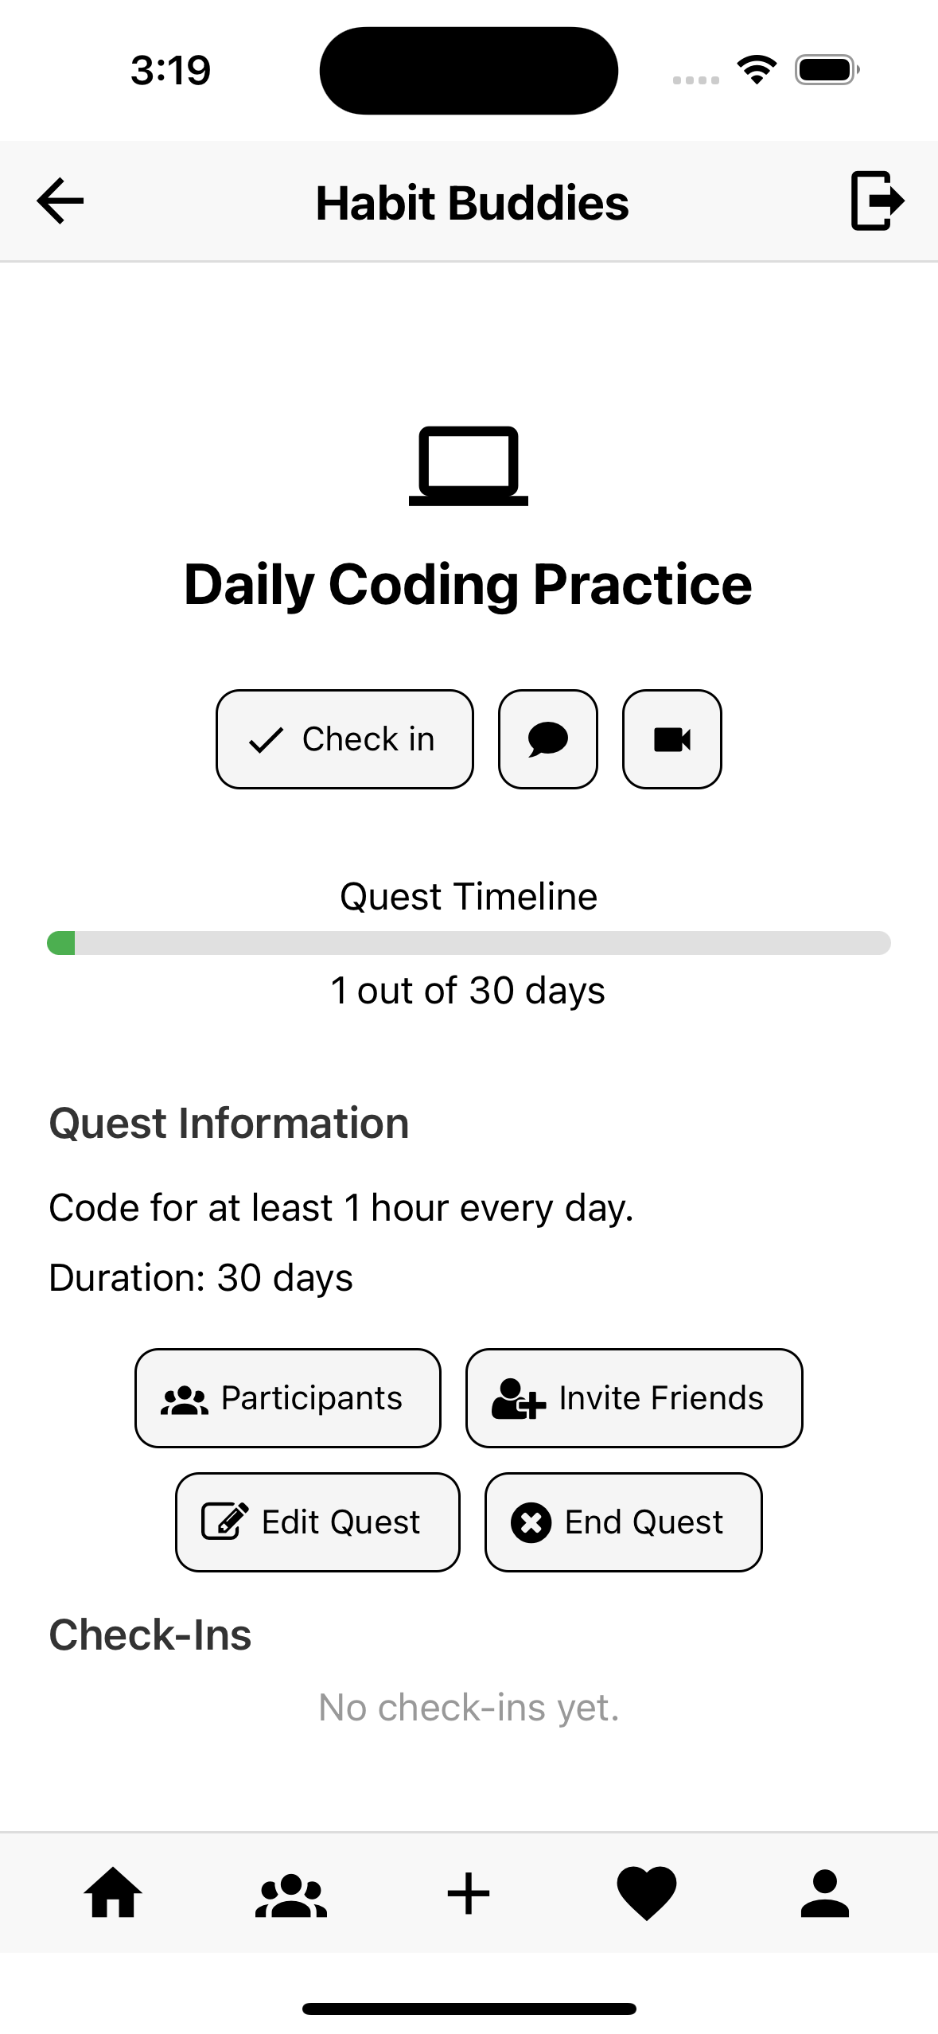Screen dimensions: 938x2034
Task: Tap the plus icon to add quest
Action: point(469,1893)
